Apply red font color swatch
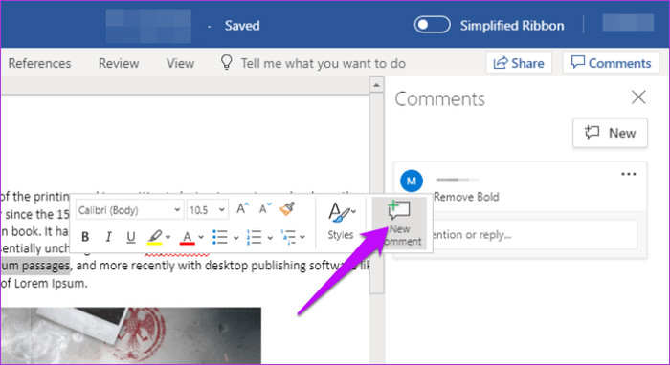The height and width of the screenshot is (365, 670). pyautogui.click(x=188, y=237)
